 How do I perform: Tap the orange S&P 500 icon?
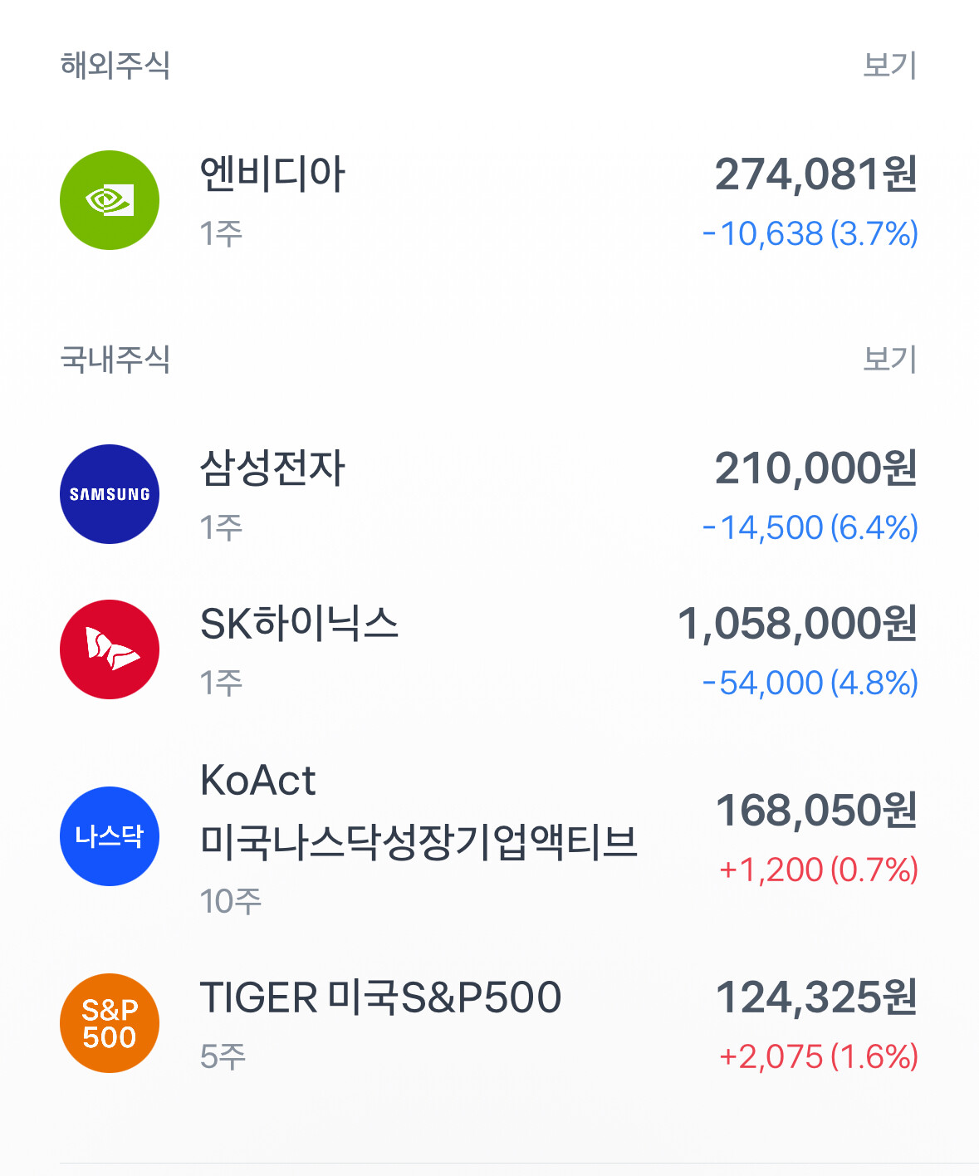(110, 1023)
